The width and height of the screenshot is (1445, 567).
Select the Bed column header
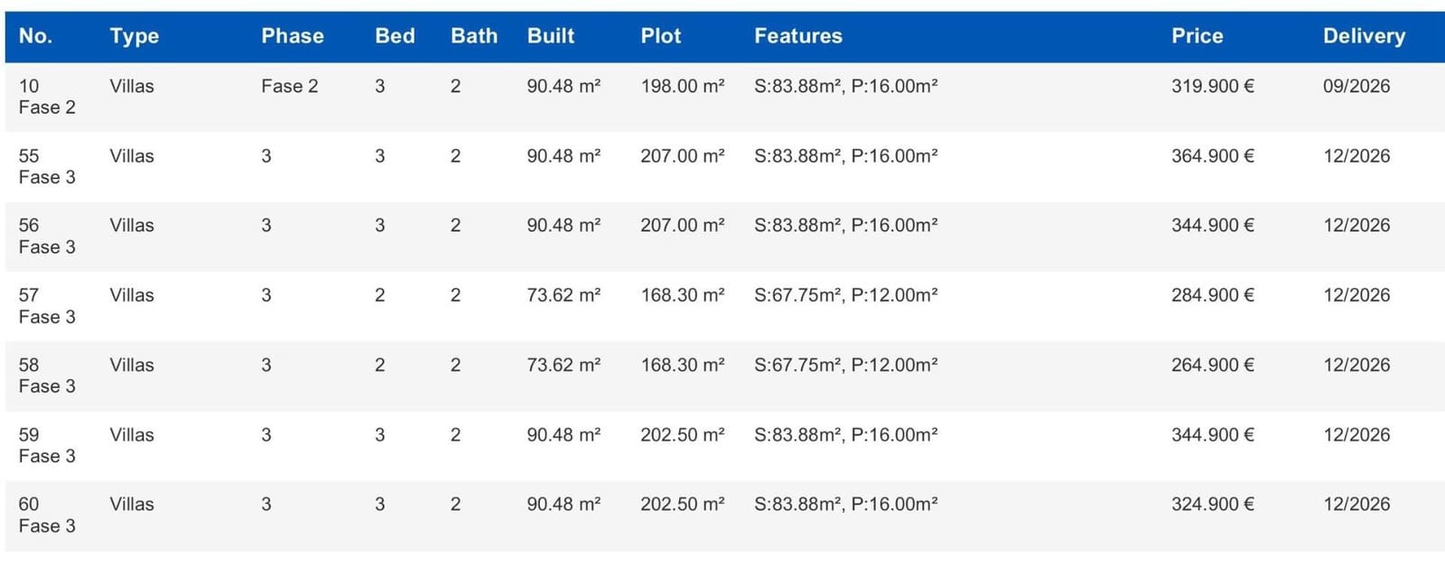pos(395,36)
